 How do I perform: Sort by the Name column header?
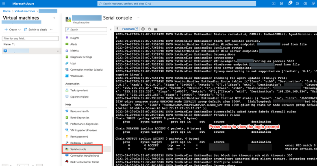tap(9, 44)
